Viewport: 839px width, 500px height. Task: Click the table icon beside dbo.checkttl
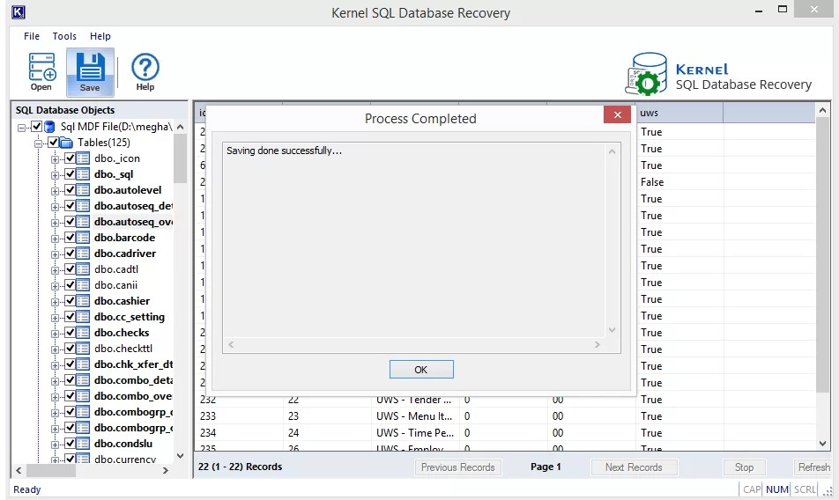83,349
